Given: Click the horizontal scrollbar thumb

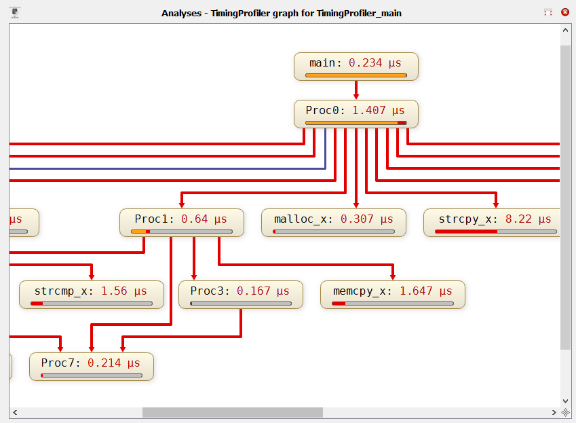Looking at the screenshot, I should pyautogui.click(x=232, y=412).
